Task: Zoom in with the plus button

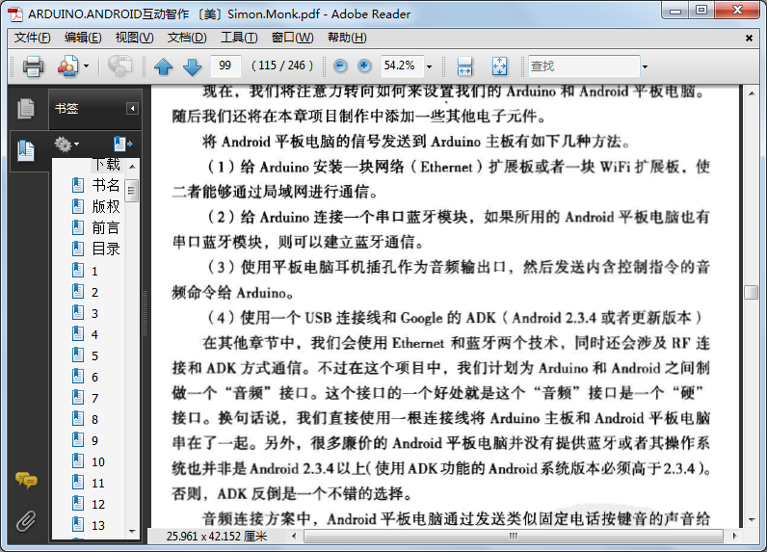Action: [364, 66]
